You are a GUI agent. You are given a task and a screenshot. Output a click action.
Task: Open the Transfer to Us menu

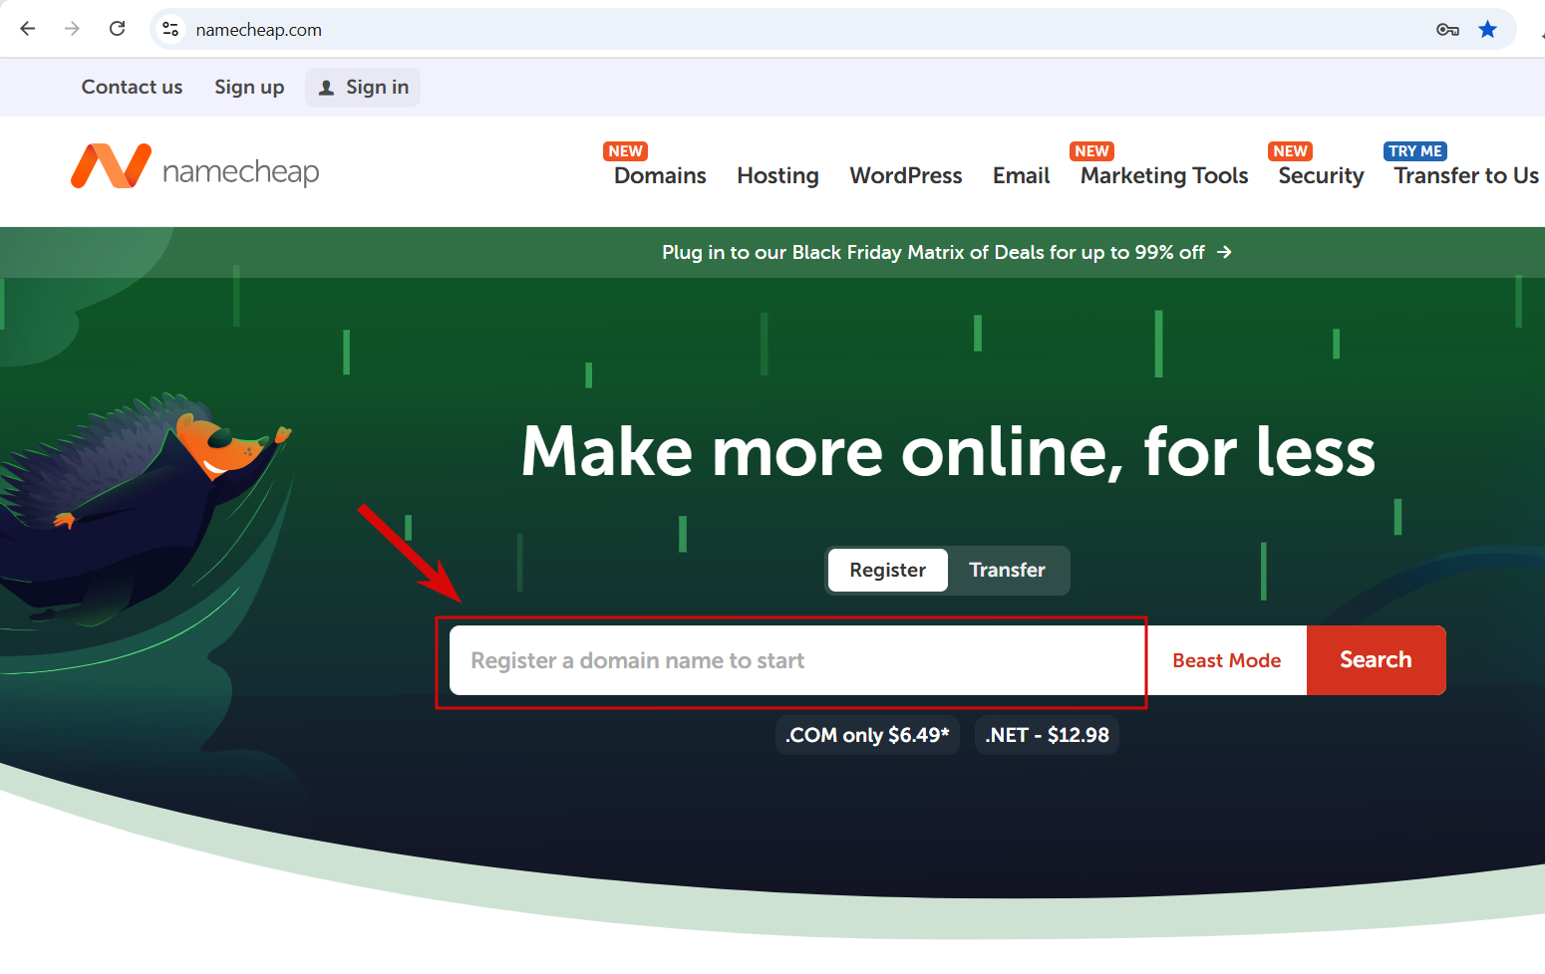coord(1466,175)
